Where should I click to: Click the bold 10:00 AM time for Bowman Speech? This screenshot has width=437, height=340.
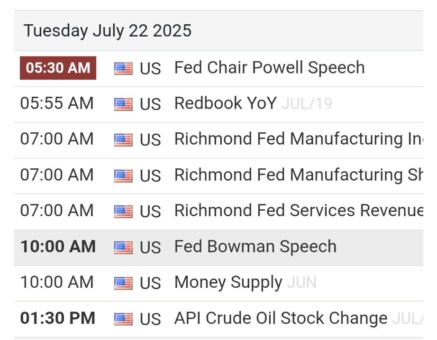[58, 247]
